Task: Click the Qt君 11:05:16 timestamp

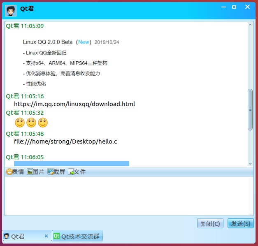Action: [x=25, y=96]
